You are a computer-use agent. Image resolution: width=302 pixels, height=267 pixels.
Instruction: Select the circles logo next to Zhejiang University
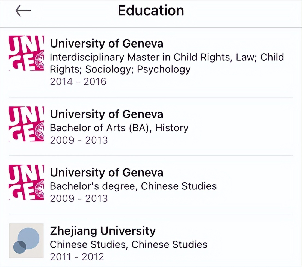(26, 240)
